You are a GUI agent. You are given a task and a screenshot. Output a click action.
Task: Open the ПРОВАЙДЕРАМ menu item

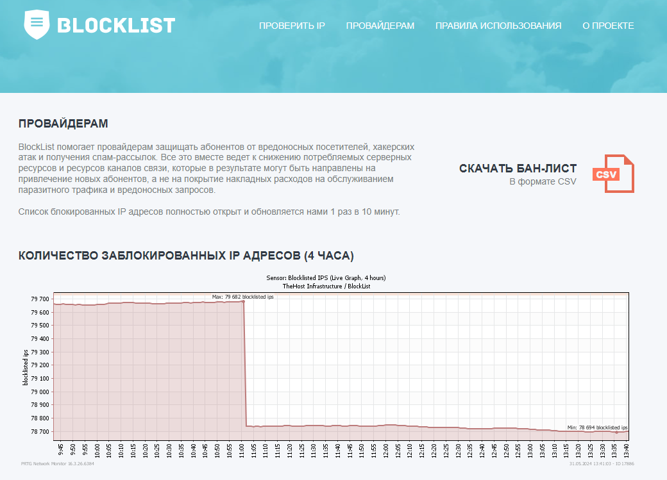(x=380, y=26)
